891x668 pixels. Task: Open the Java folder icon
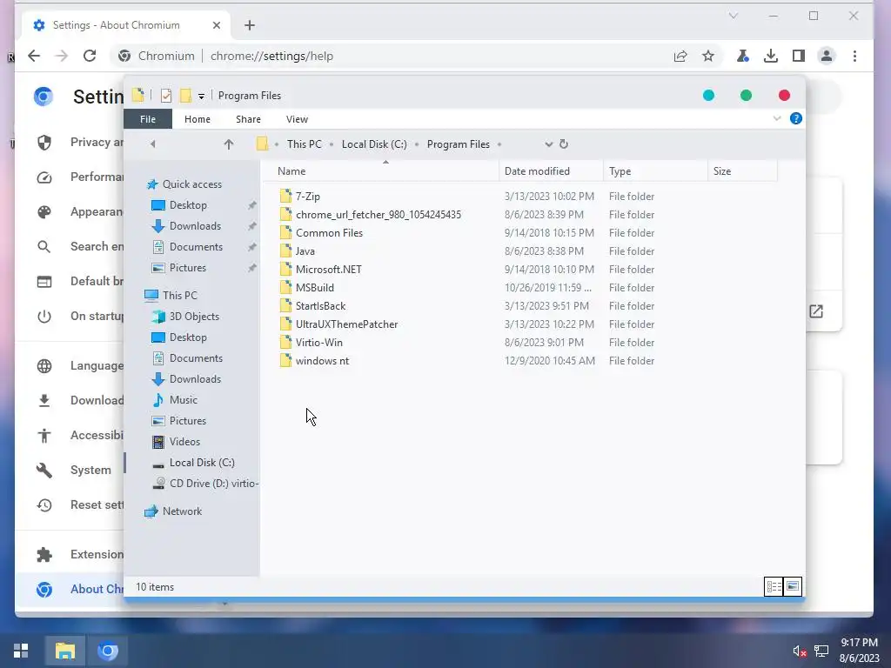285,251
